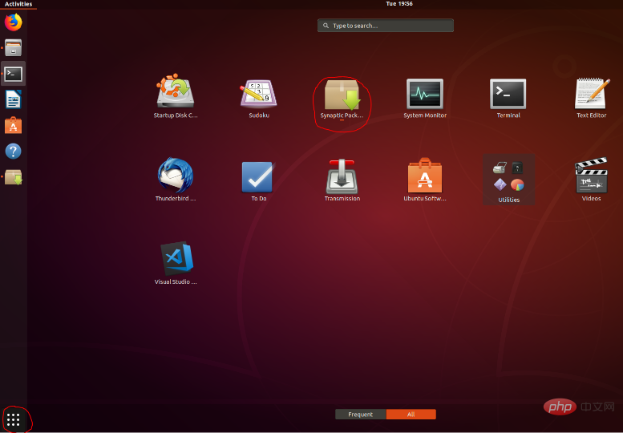623x433 pixels.
Task: Focus the Type to search field
Action: point(386,26)
